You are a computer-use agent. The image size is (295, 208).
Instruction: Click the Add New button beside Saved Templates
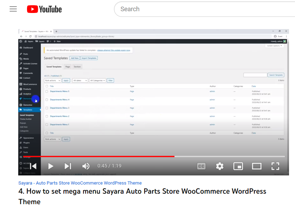(x=75, y=58)
